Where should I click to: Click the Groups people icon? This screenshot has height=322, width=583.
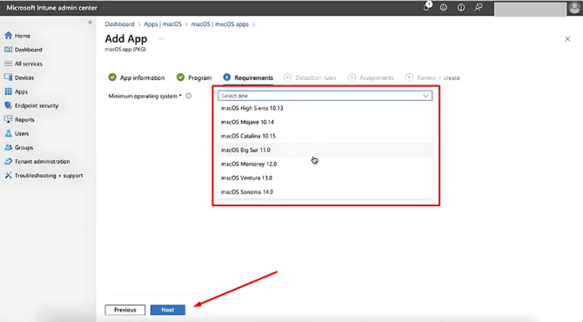(8, 147)
